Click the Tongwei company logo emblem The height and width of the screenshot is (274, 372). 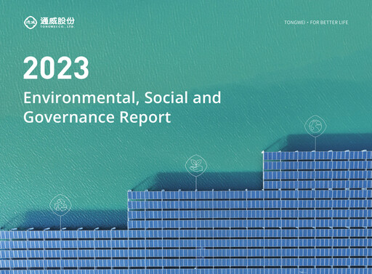click(x=31, y=23)
